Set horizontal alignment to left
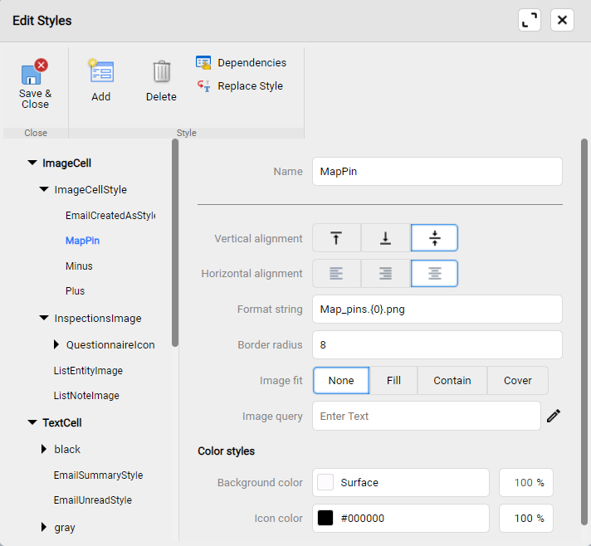This screenshot has height=546, width=591. coord(336,273)
